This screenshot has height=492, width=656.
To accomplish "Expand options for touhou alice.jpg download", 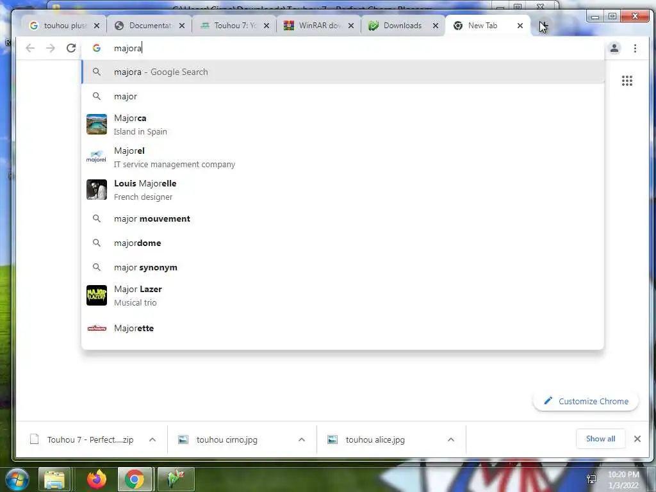I will pos(451,439).
